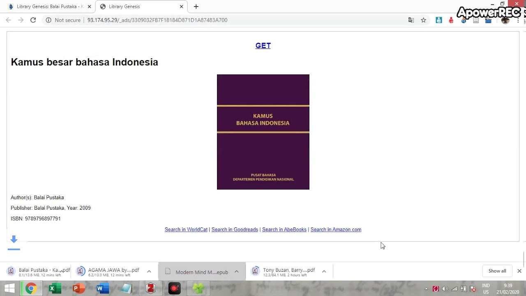Viewport: 526px width, 296px height.
Task: Open the red Z app in taskbar
Action: (x=150, y=289)
